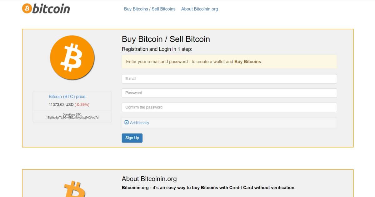The width and height of the screenshot is (375, 197).
Task: Expand the Additionally options section
Action: 139,123
